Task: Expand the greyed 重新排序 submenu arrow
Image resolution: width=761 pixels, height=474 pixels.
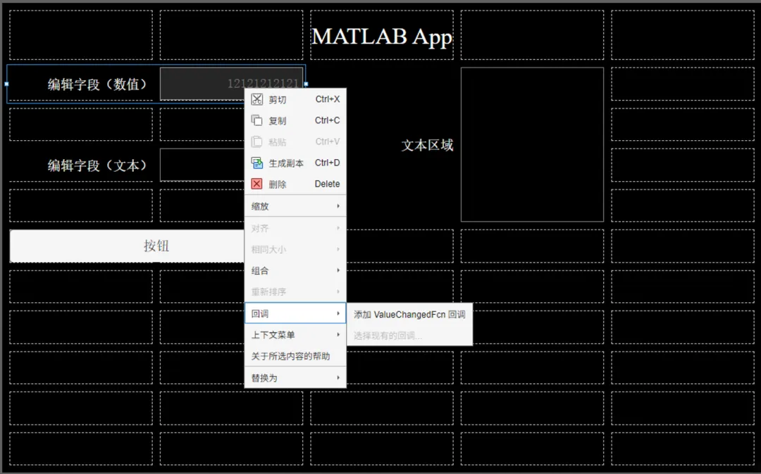Action: (x=338, y=292)
